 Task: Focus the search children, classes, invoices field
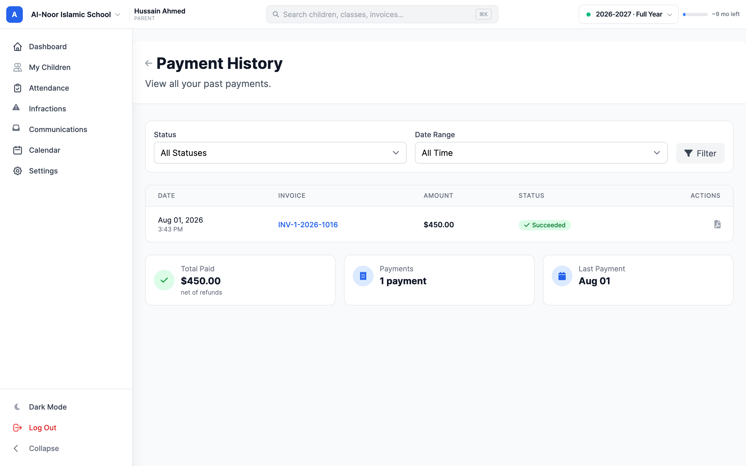click(x=382, y=14)
